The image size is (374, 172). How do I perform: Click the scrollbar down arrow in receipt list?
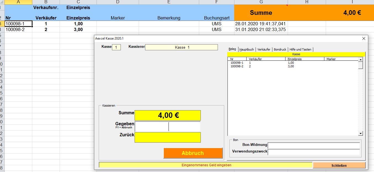pyautogui.click(x=360, y=133)
